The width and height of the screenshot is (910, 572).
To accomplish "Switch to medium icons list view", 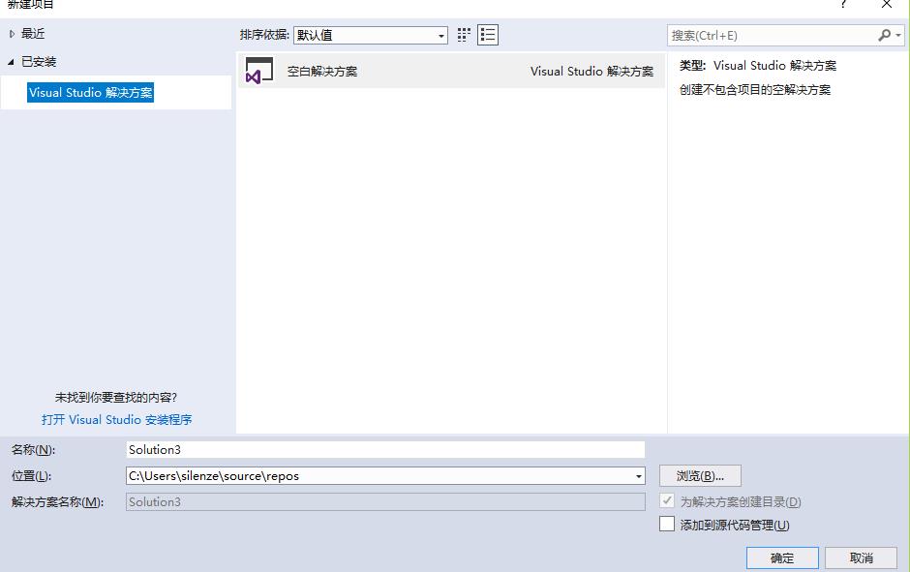I will [488, 35].
